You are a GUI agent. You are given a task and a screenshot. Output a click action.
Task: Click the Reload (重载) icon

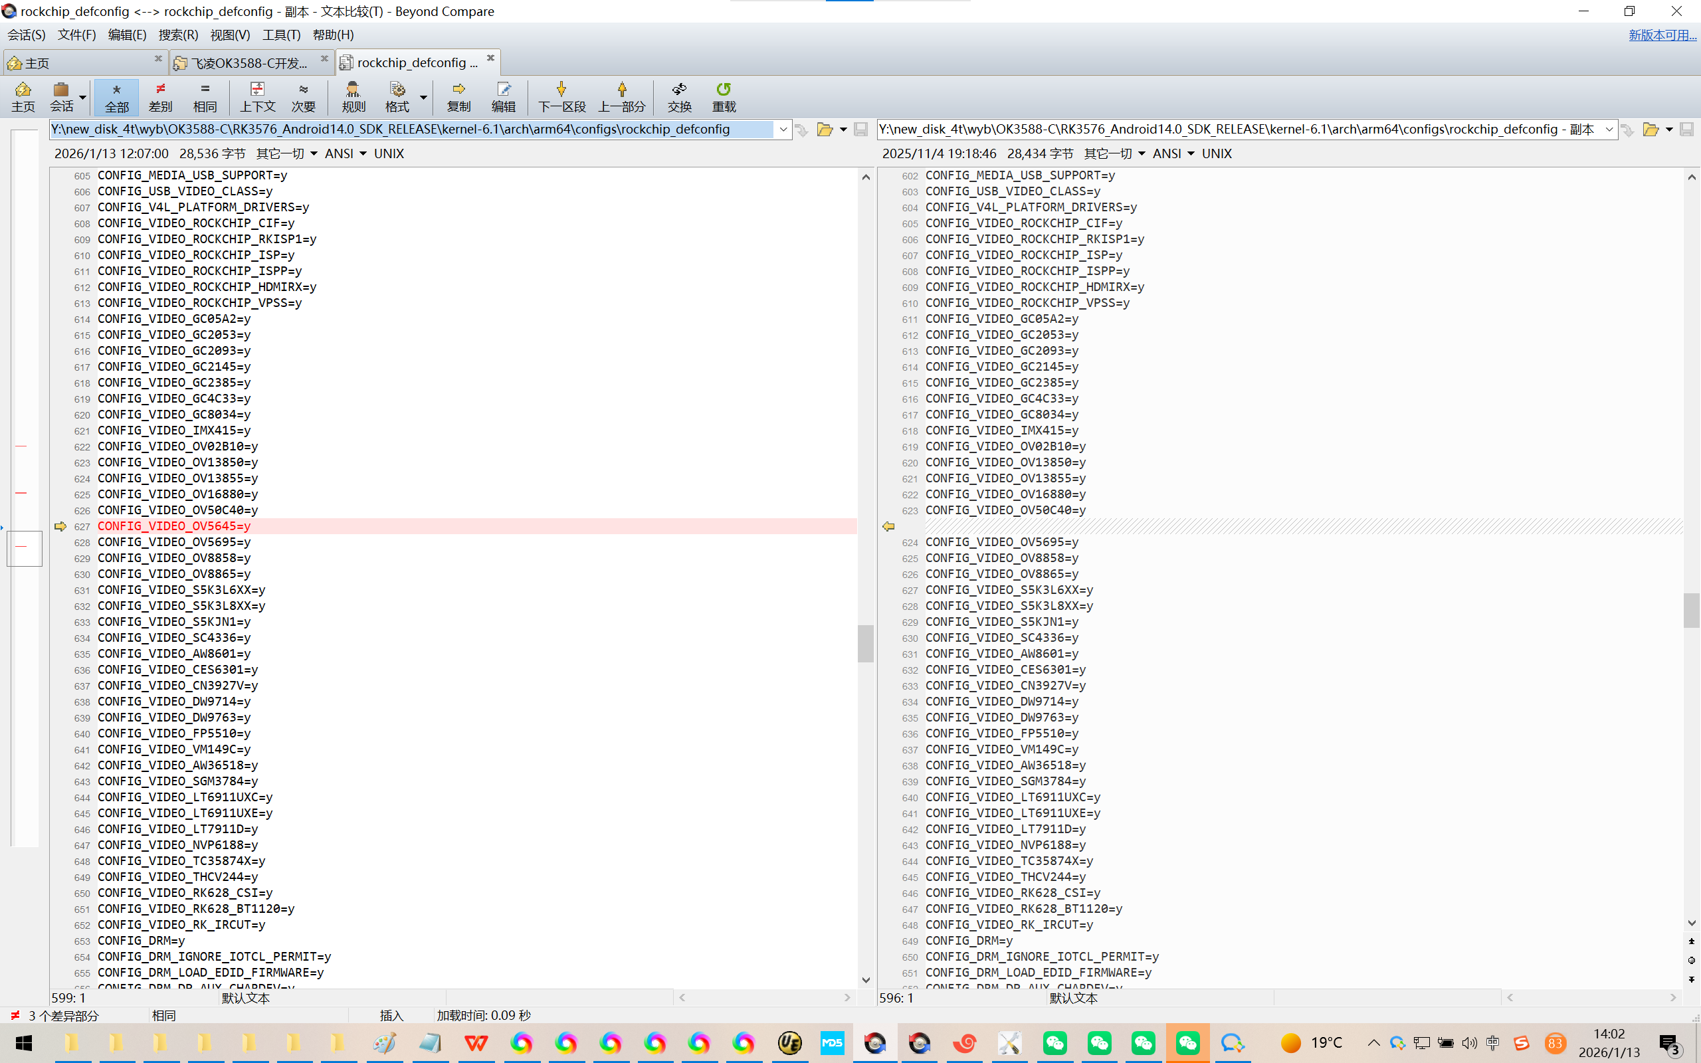pos(724,89)
